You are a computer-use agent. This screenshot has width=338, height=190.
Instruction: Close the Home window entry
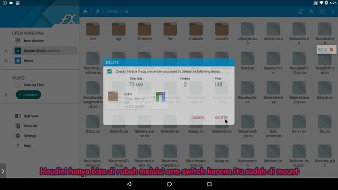pyautogui.click(x=6, y=61)
